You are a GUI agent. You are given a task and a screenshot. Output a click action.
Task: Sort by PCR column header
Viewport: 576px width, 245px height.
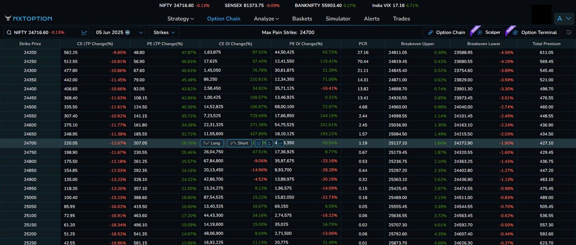click(363, 43)
